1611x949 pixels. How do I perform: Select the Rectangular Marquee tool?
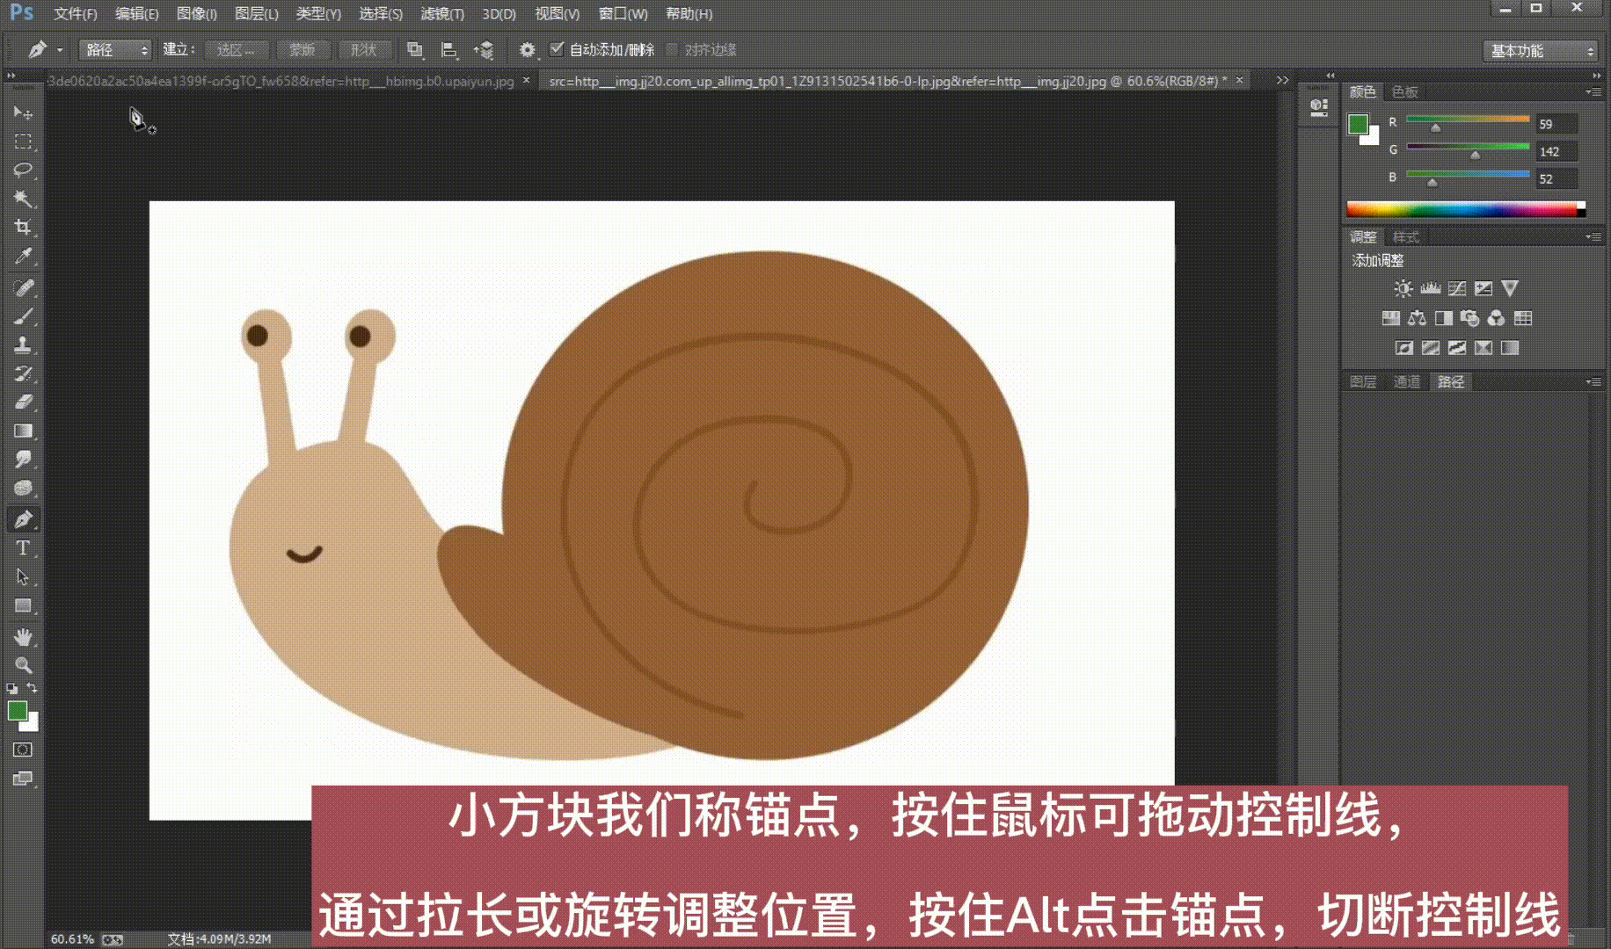click(x=23, y=141)
